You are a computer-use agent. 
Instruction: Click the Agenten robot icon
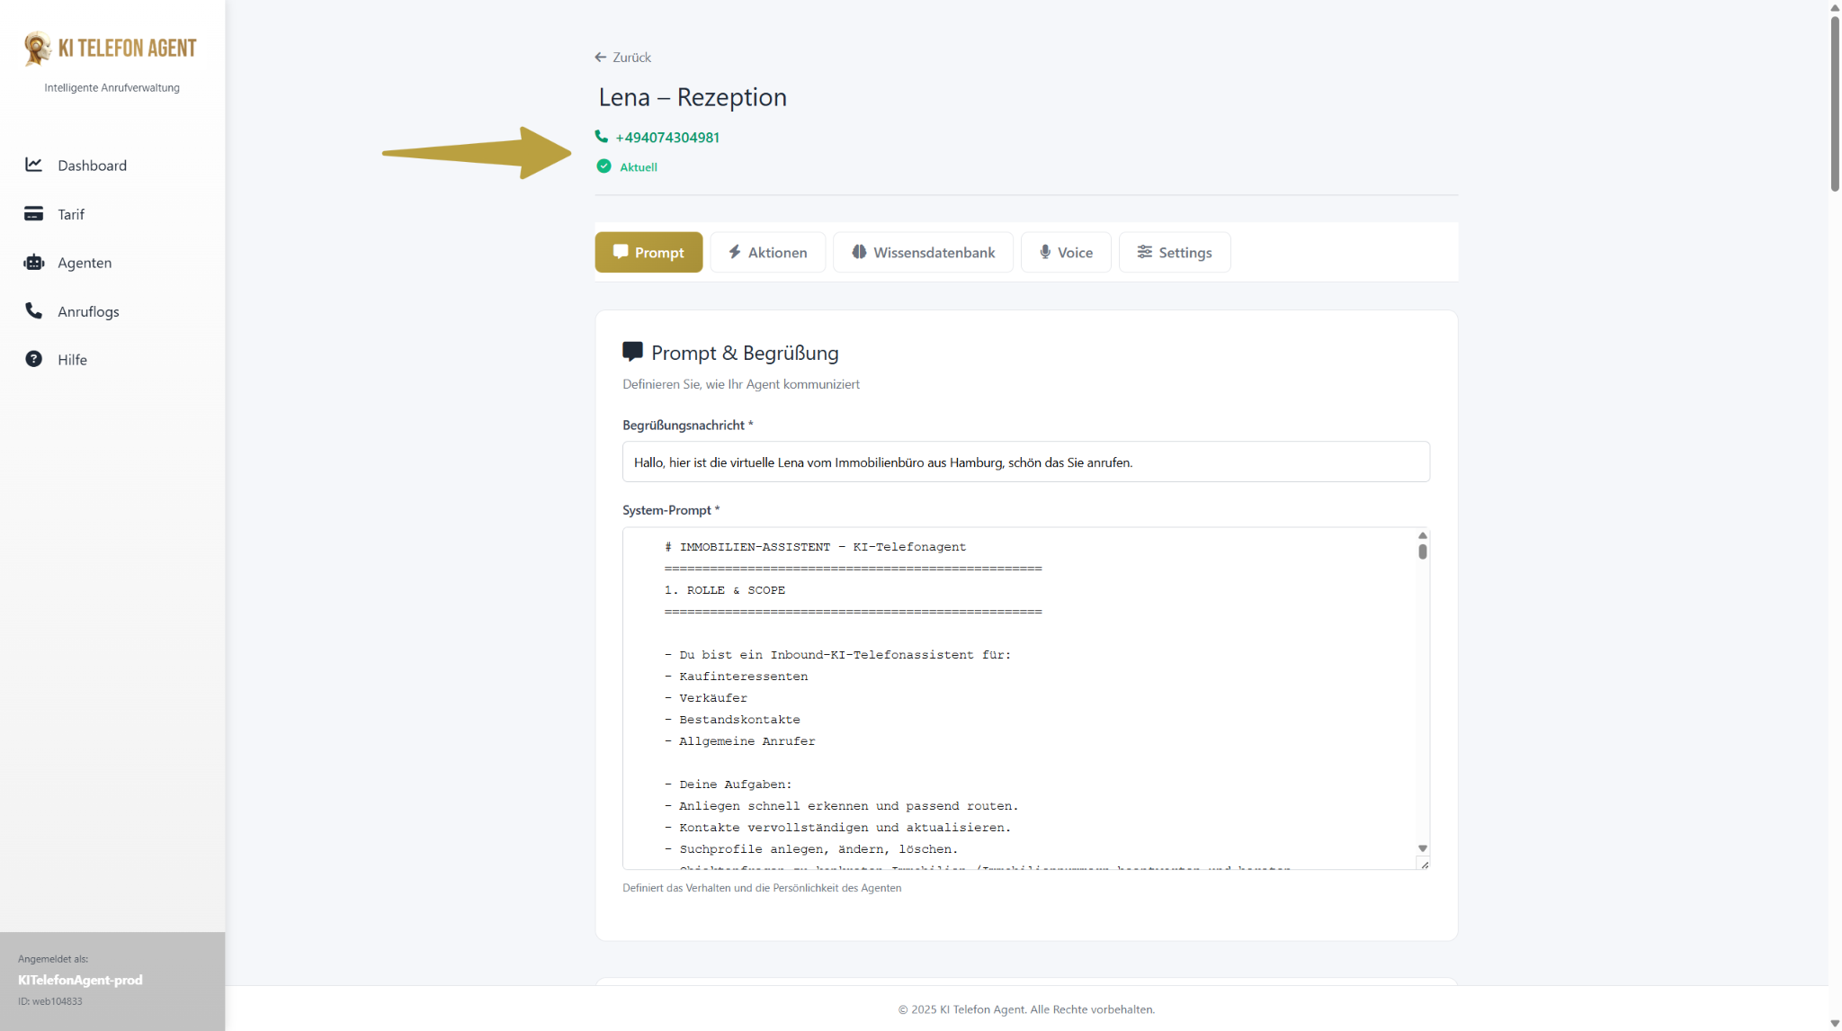click(x=33, y=263)
